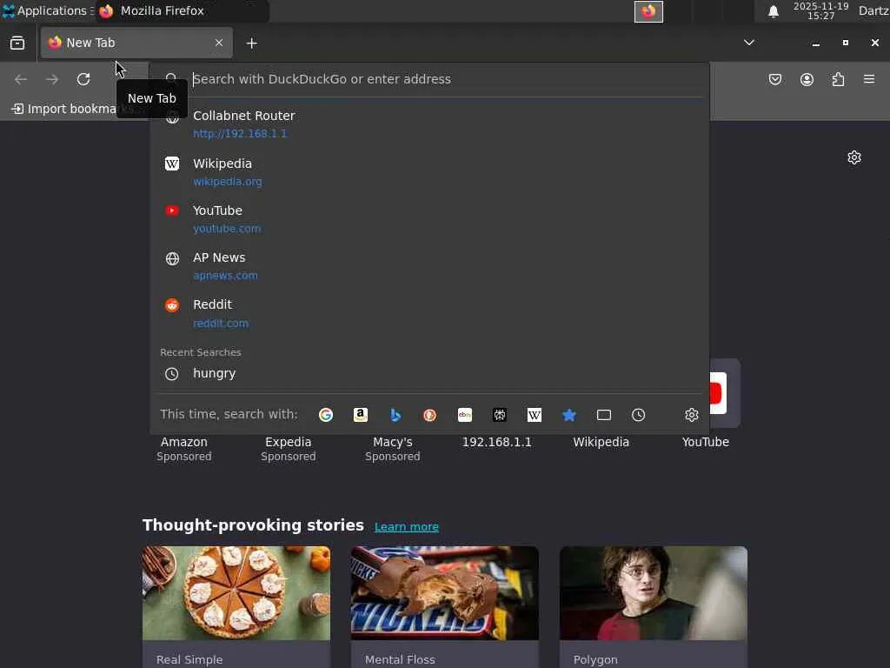
Task: Choose the Collabnet Router suggestion
Action: coord(429,124)
